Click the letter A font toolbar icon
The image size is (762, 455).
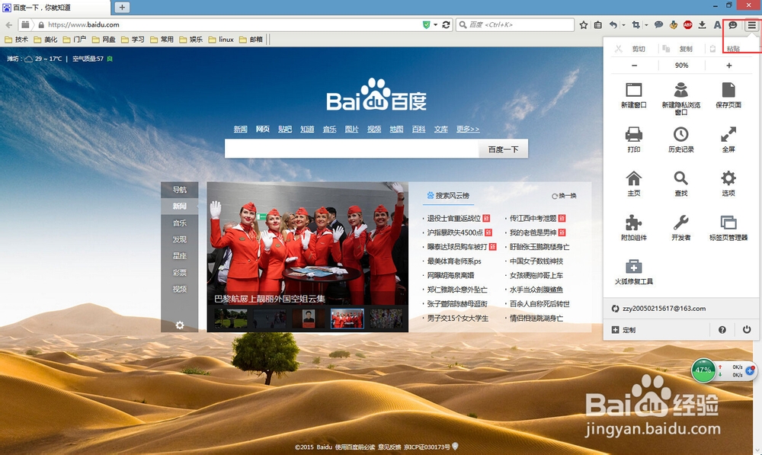(x=717, y=25)
